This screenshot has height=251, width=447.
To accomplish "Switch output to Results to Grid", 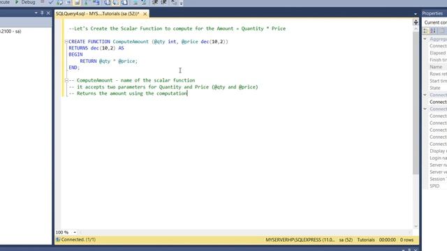I will pyautogui.click(x=116, y=3).
